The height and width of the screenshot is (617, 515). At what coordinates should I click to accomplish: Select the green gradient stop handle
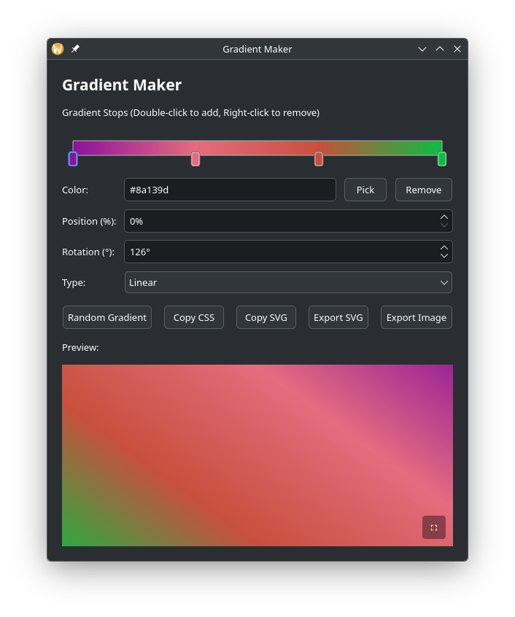[x=442, y=159]
